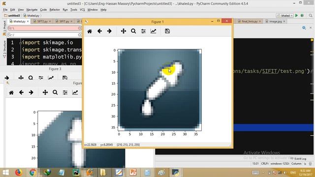Click back arrow in the lower Figure window

tap(21, 92)
